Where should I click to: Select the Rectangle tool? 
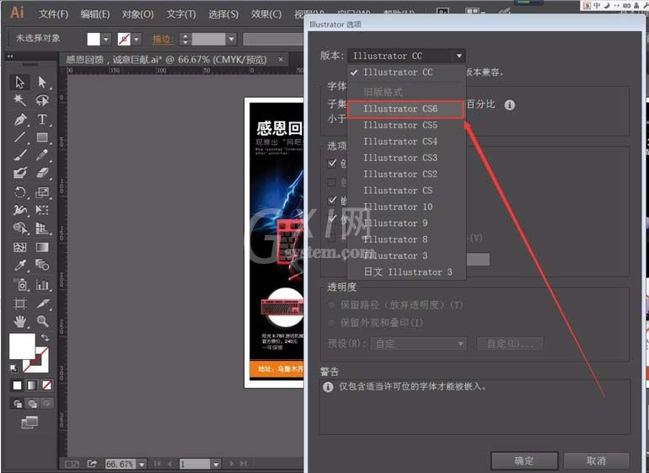click(x=42, y=137)
